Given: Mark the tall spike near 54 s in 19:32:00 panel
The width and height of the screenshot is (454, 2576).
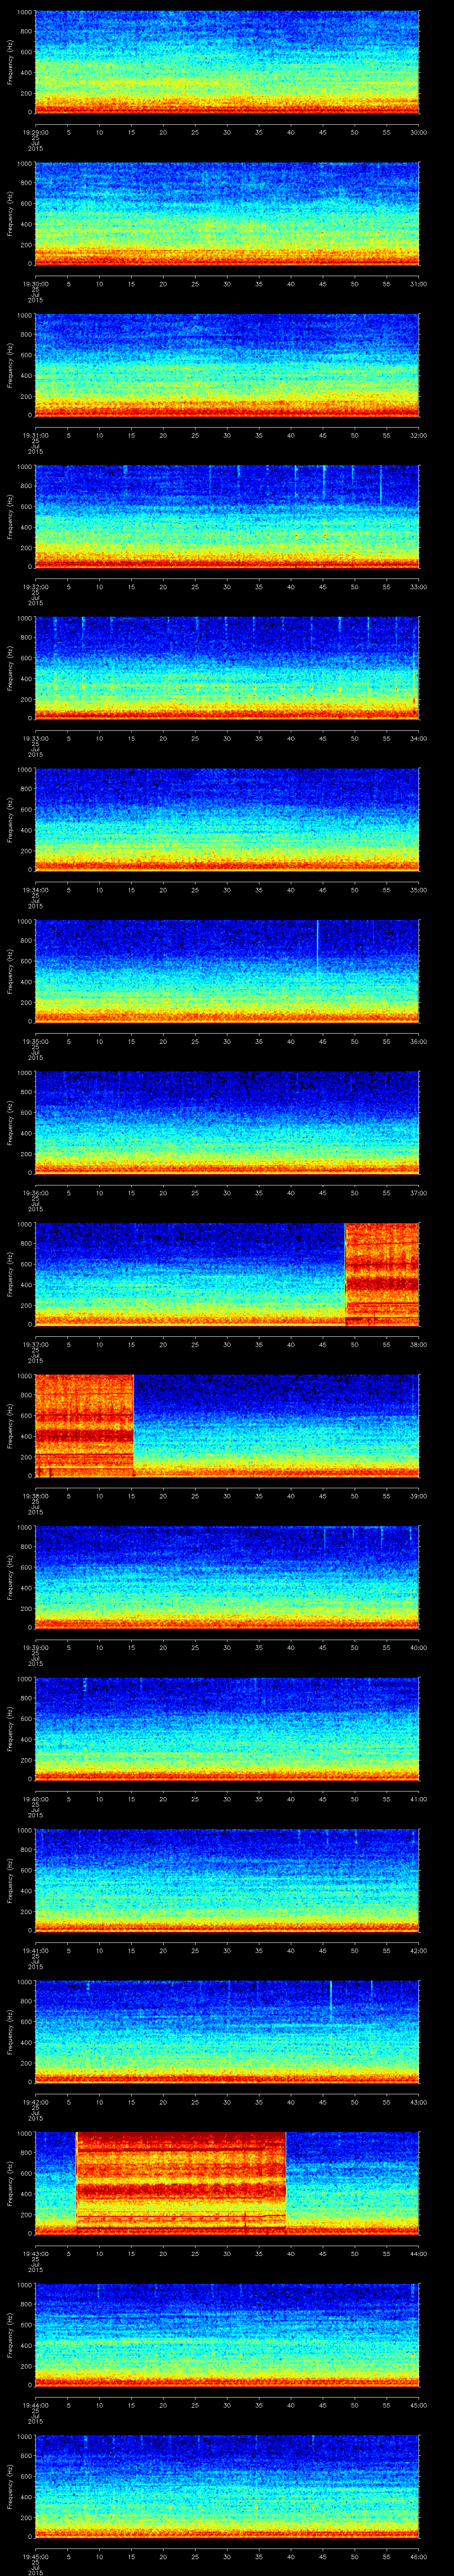Looking at the screenshot, I should (x=380, y=484).
